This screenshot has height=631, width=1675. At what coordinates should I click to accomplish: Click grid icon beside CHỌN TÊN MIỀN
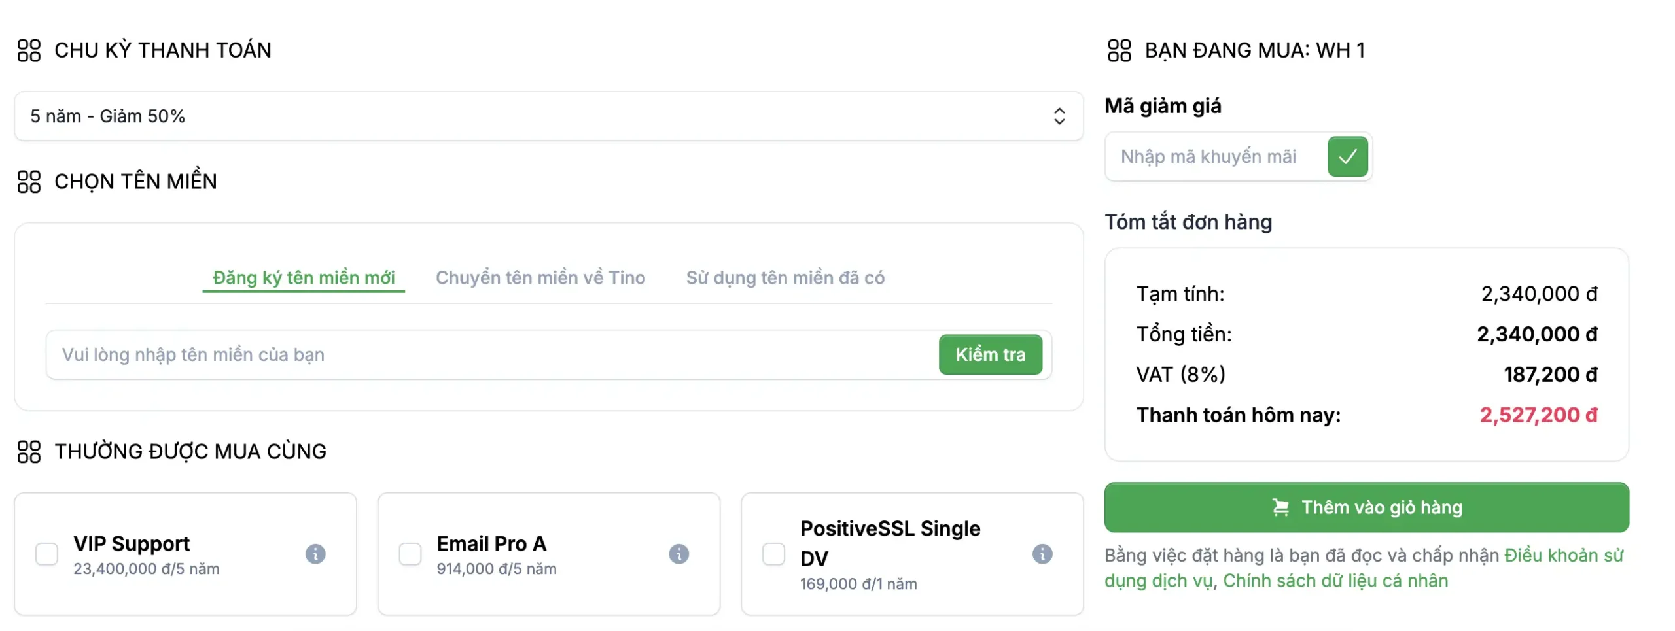pyautogui.click(x=29, y=182)
